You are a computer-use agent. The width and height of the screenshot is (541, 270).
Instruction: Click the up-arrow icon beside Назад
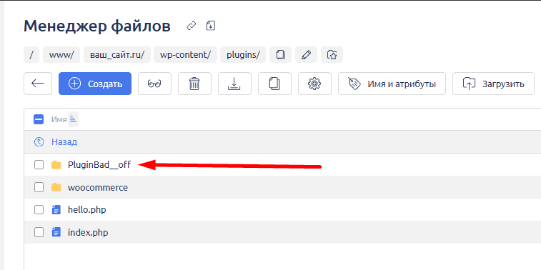click(39, 141)
